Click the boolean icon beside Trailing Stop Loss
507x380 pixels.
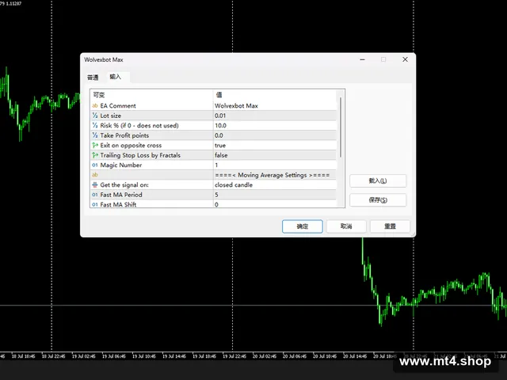pos(95,155)
